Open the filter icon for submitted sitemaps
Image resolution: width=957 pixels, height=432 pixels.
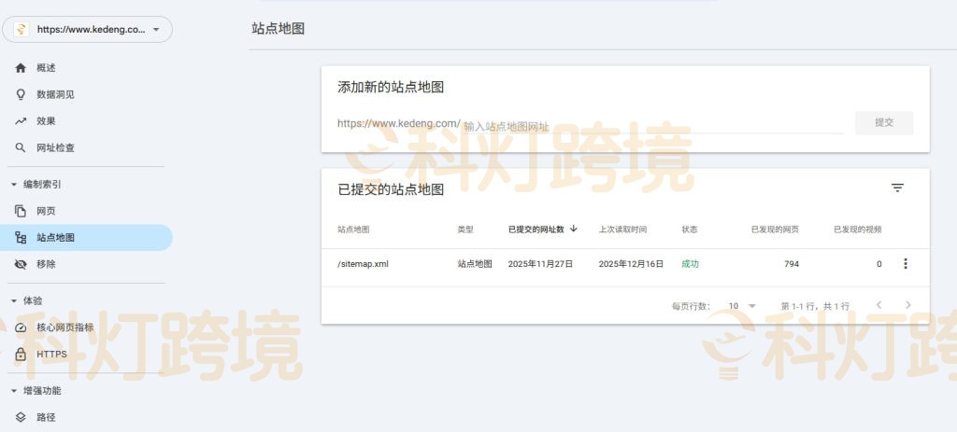click(x=897, y=188)
